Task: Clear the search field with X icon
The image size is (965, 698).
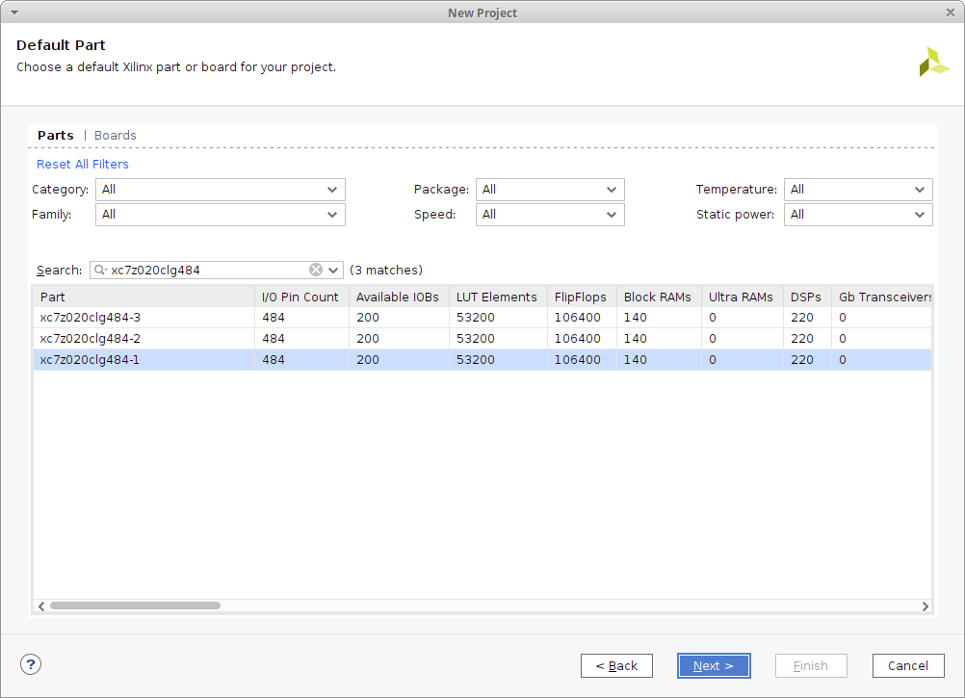Action: (x=316, y=270)
